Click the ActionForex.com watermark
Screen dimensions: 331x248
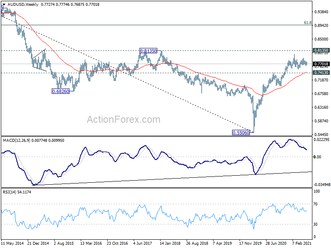[x=124, y=119]
